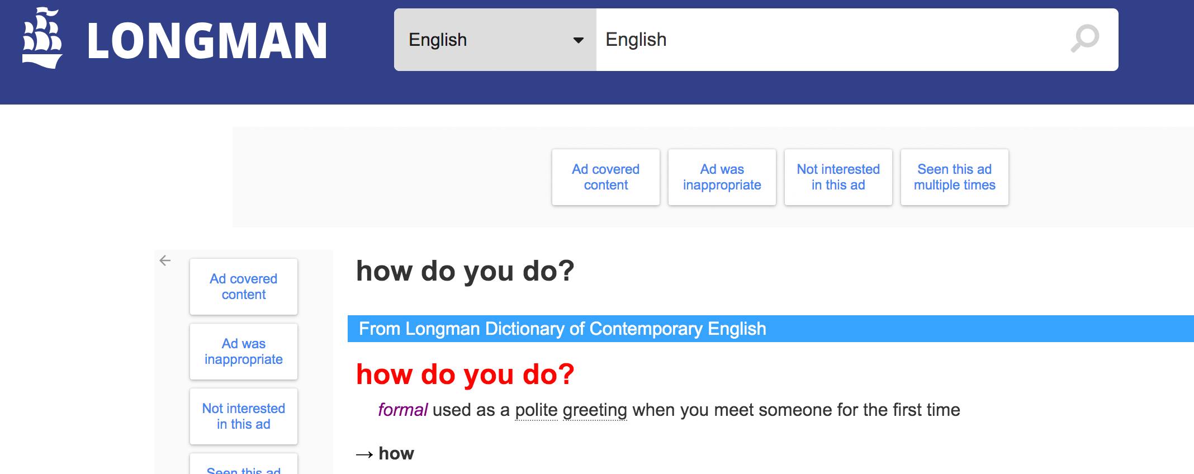Click the LONGMAN wordmark in the header
This screenshot has width=1194, height=474.
207,41
